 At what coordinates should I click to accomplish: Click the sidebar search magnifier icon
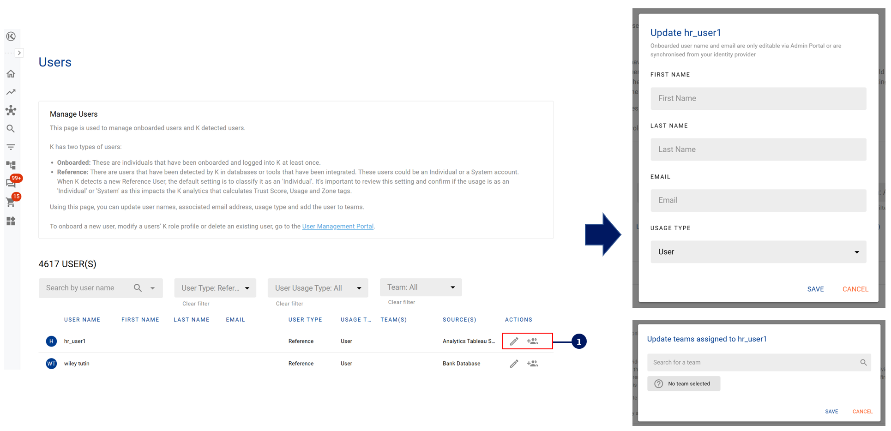[x=11, y=129]
